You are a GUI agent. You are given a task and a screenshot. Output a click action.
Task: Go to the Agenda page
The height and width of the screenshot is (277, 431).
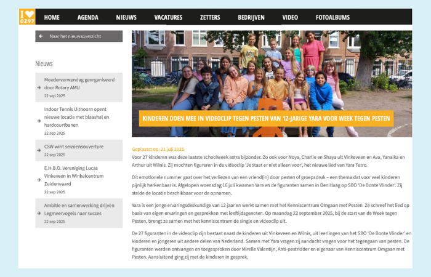88,17
